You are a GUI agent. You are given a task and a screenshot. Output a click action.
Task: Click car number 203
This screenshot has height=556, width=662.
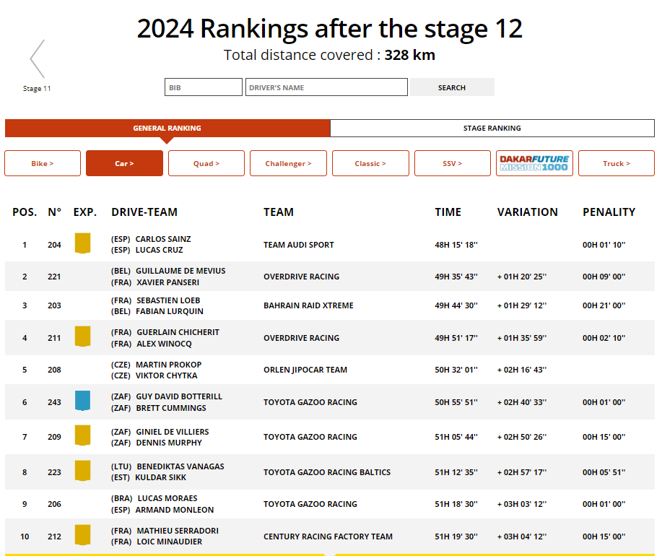click(54, 305)
